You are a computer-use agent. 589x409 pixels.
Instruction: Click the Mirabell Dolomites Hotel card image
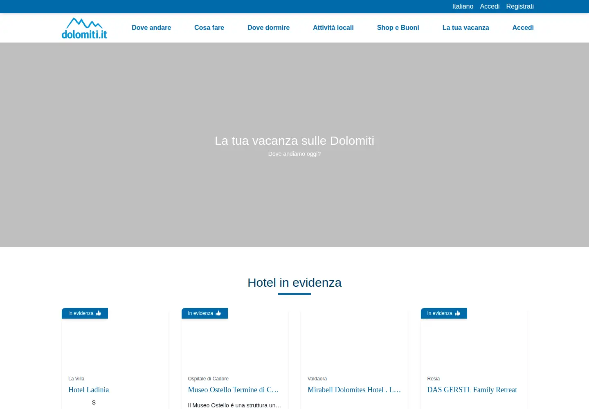(354, 339)
